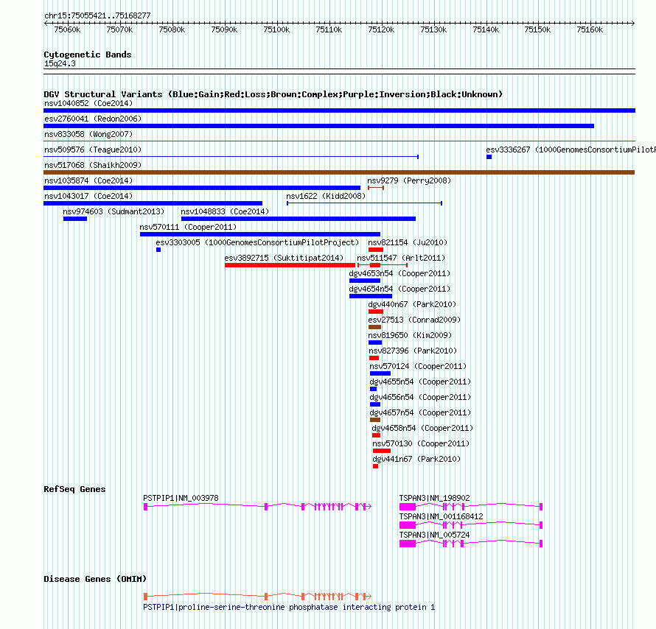Select the nsv1043017 (Coe2014) blue bar
The image size is (656, 629).
tap(153, 203)
